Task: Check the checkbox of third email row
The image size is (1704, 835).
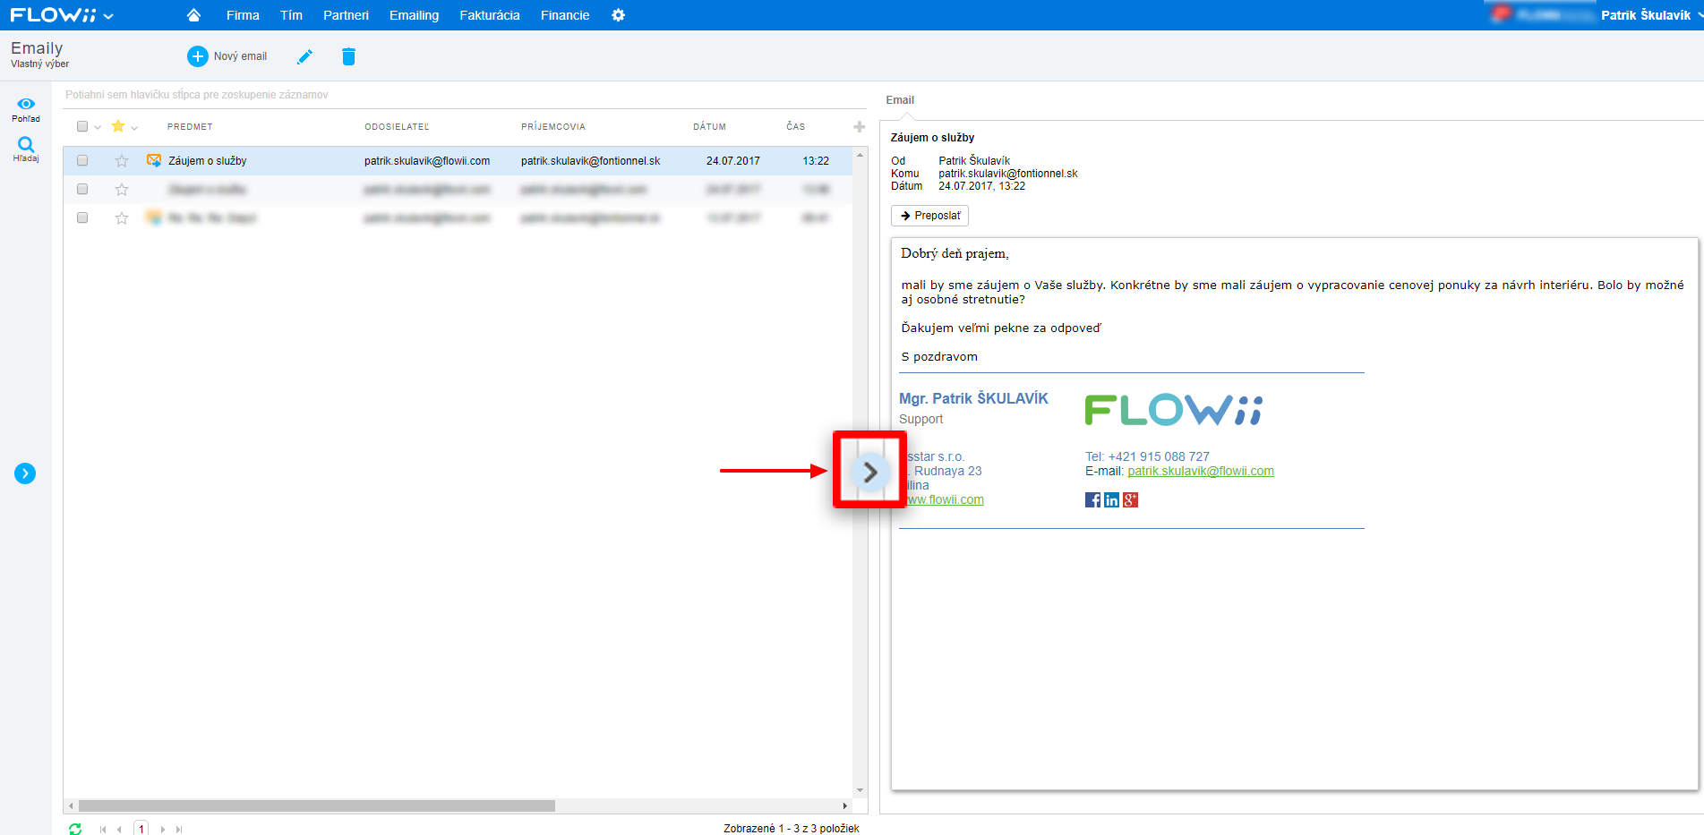Action: click(x=82, y=217)
